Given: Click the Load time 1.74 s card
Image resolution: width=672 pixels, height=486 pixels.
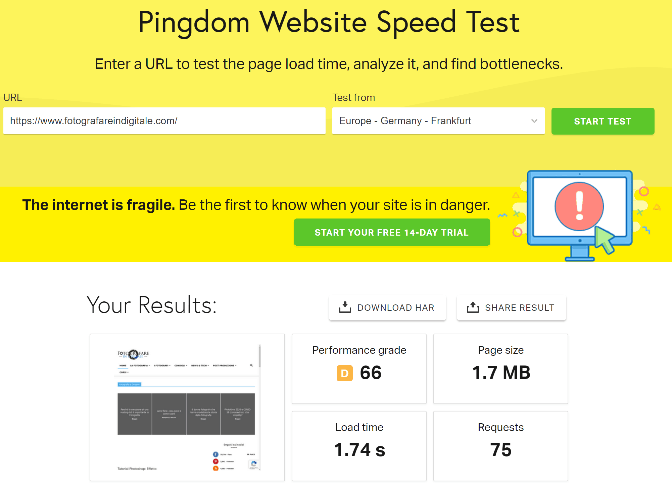Looking at the screenshot, I should click(x=359, y=446).
